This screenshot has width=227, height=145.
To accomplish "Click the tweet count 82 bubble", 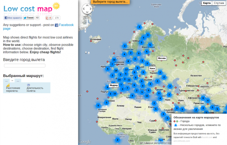I will 37,18.
